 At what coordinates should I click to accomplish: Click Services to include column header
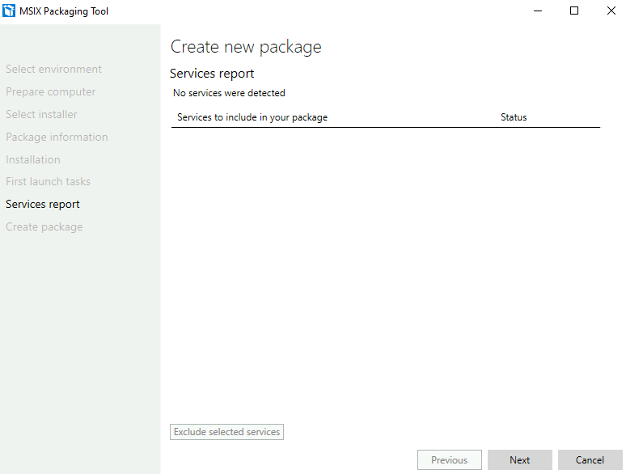pos(252,117)
